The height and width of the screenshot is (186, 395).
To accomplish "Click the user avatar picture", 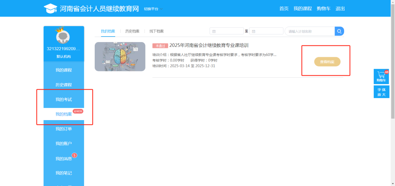I will (63, 37).
